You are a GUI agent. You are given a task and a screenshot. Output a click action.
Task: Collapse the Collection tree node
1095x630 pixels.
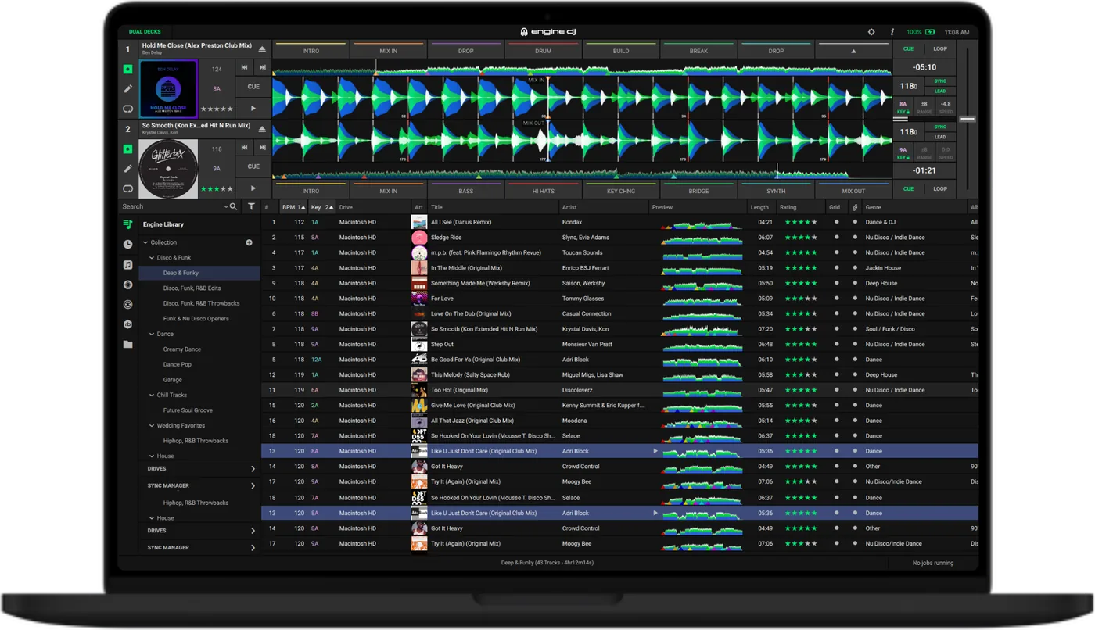tap(145, 242)
